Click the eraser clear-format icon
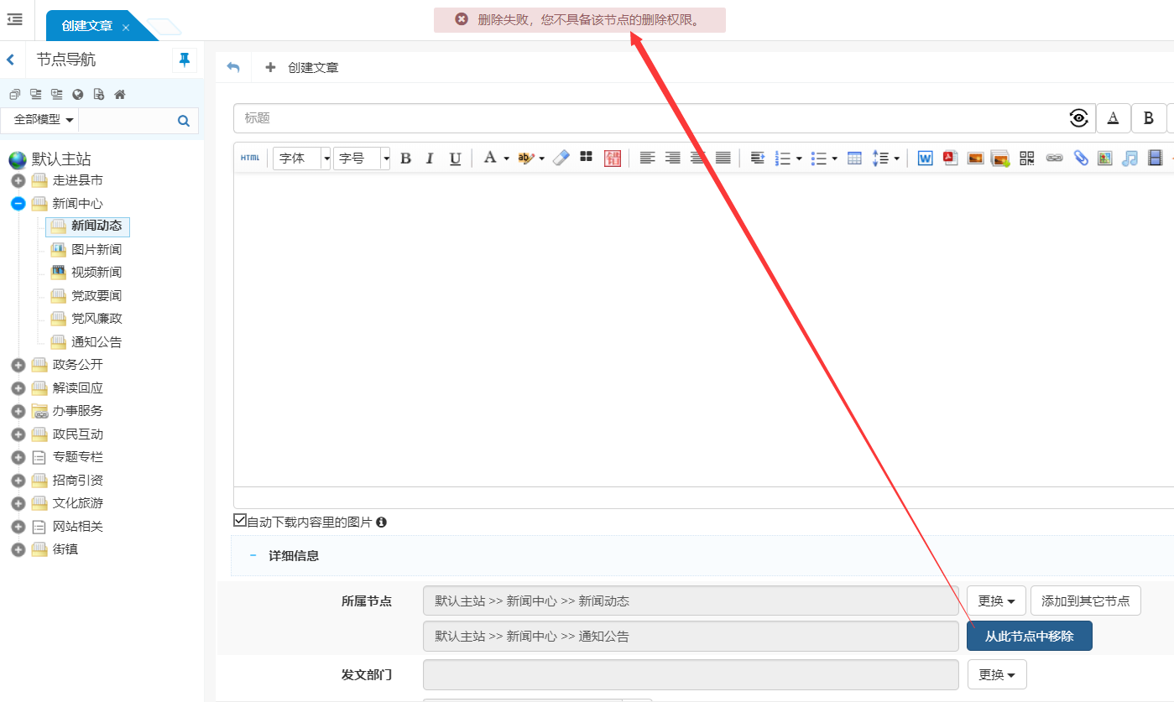The width and height of the screenshot is (1174, 702). tap(561, 158)
